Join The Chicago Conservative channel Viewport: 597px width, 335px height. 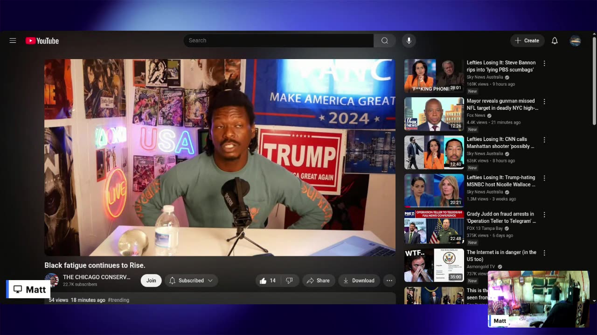(151, 281)
